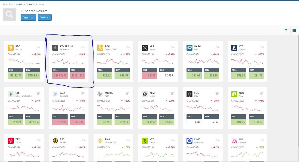The height and width of the screenshot is (162, 299).
Task: Open the BNB price sparkline chart
Action: [x=113, y=155]
